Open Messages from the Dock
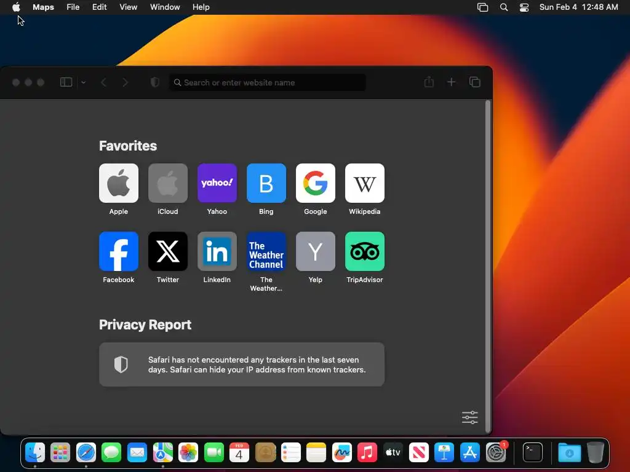The width and height of the screenshot is (630, 472). tap(111, 452)
